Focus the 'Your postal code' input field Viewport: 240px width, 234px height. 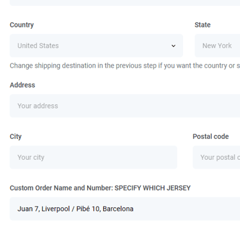[x=216, y=157]
